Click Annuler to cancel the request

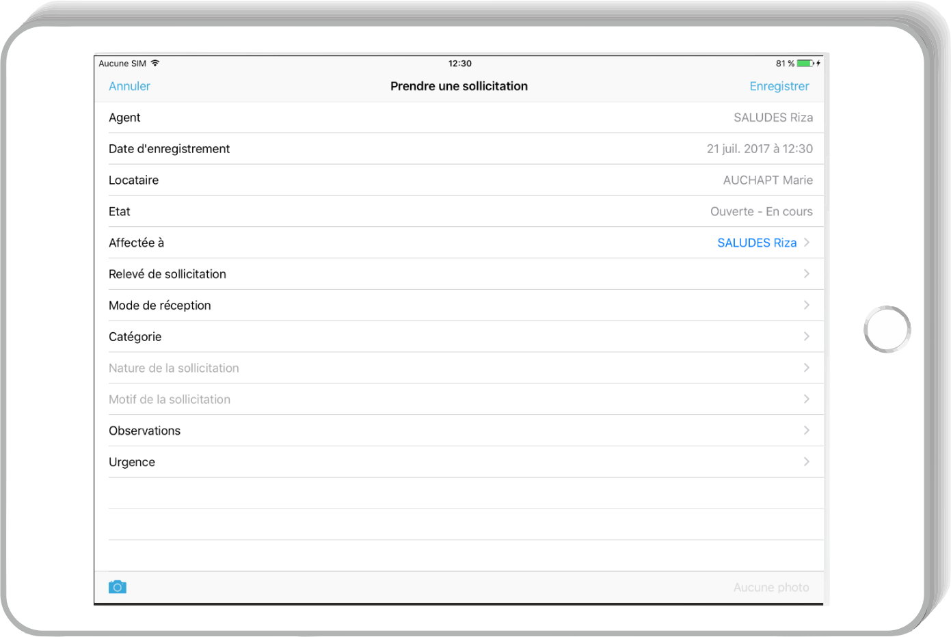coord(129,86)
